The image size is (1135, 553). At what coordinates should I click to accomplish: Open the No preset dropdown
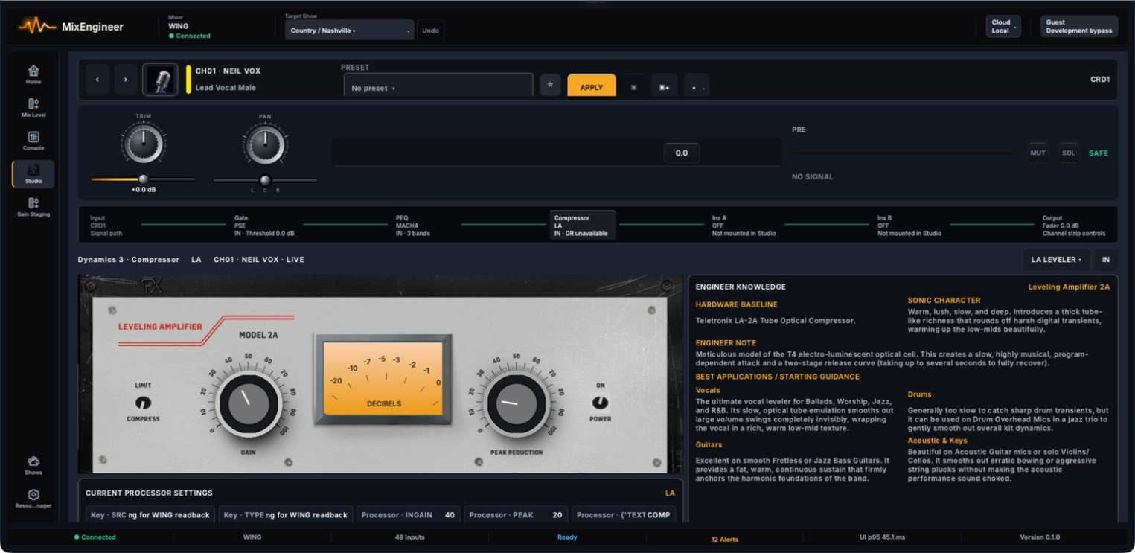point(438,87)
